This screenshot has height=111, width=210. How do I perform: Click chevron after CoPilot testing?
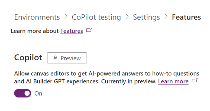pyautogui.click(x=127, y=17)
